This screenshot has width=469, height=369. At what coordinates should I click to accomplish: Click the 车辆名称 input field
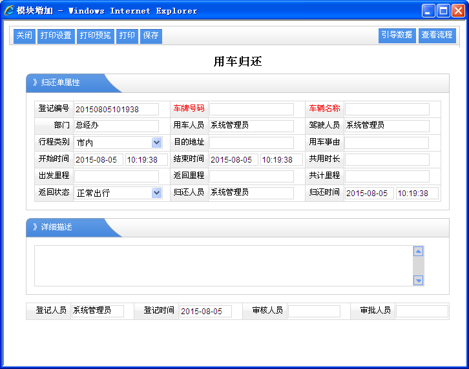click(386, 109)
